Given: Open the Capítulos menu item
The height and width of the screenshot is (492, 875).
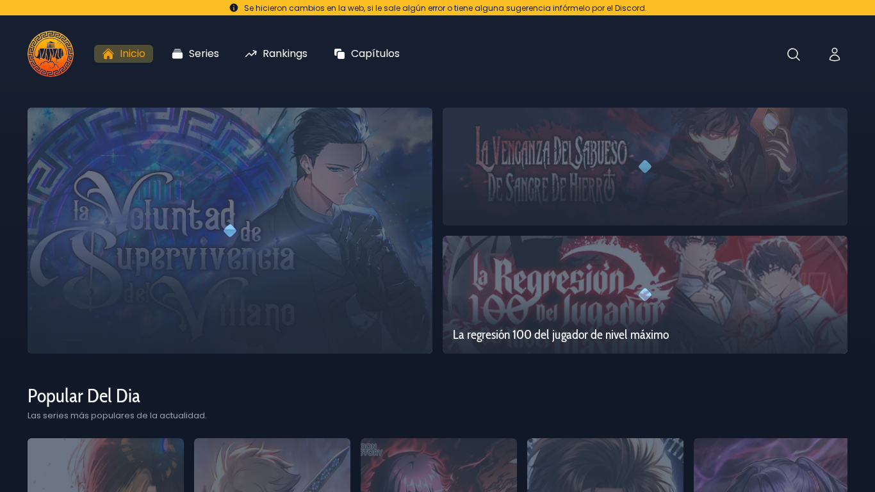Looking at the screenshot, I should pyautogui.click(x=366, y=54).
